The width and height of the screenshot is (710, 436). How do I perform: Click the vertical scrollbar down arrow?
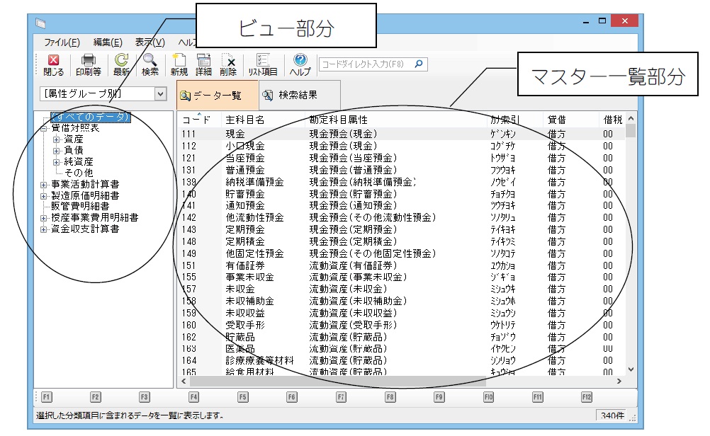(631, 369)
